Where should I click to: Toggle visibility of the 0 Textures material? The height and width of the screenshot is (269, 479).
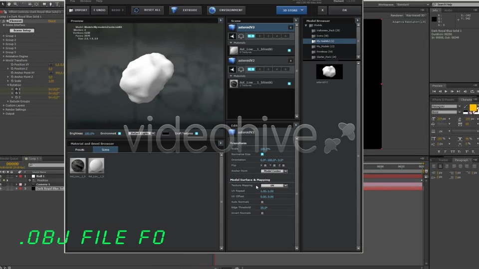(289, 50)
